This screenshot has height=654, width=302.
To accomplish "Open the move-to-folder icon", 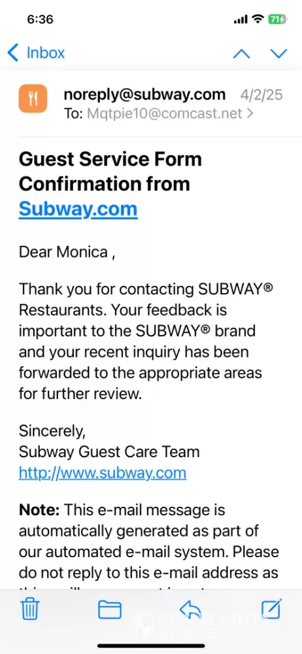I will 110,611.
